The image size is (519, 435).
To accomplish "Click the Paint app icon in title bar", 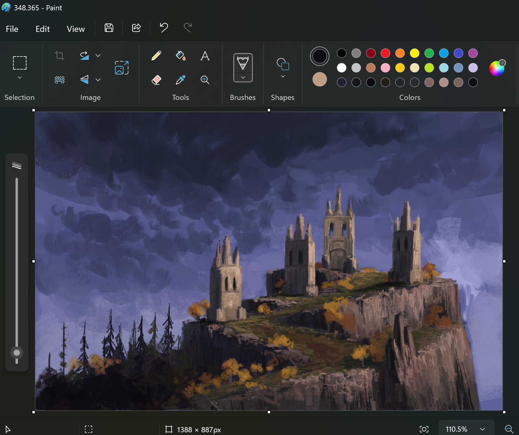I will click(x=6, y=7).
